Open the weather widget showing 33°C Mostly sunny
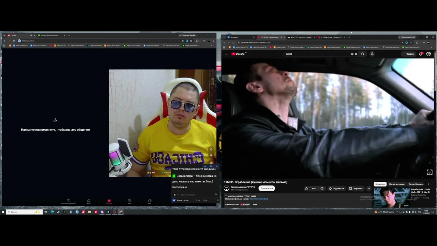The width and height of the screenshot is (437, 246). (x=384, y=212)
